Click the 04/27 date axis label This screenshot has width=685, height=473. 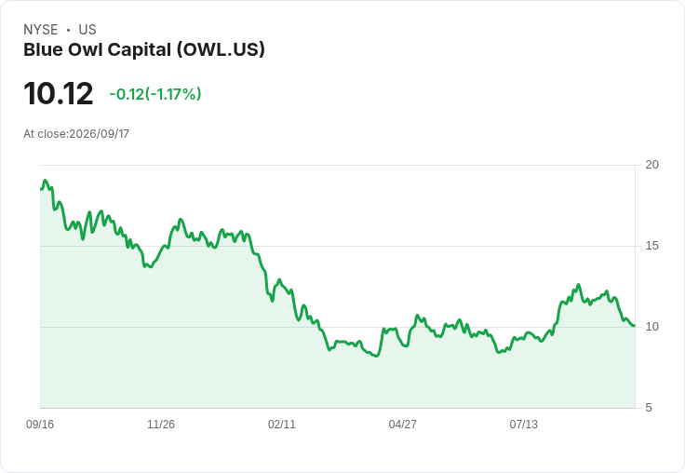click(402, 424)
